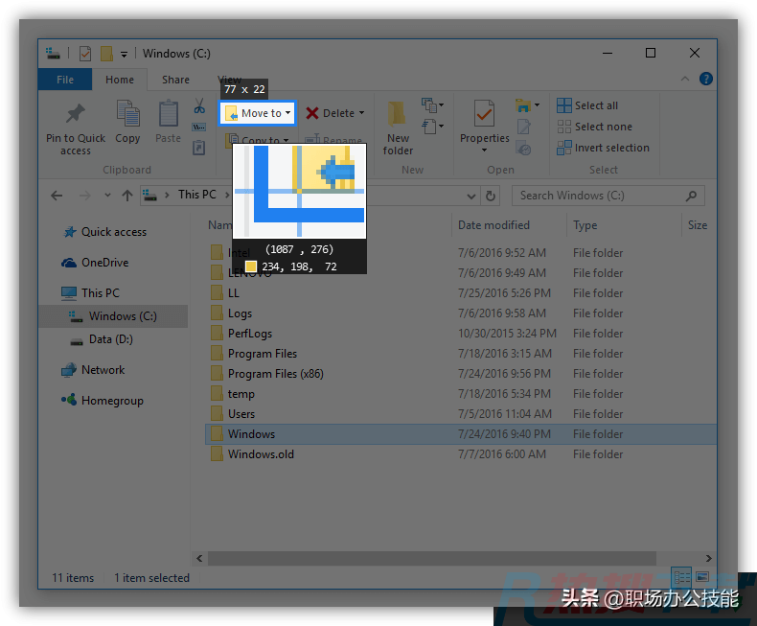Image resolution: width=757 pixels, height=626 pixels.
Task: Sort by Size column header
Action: pos(699,225)
